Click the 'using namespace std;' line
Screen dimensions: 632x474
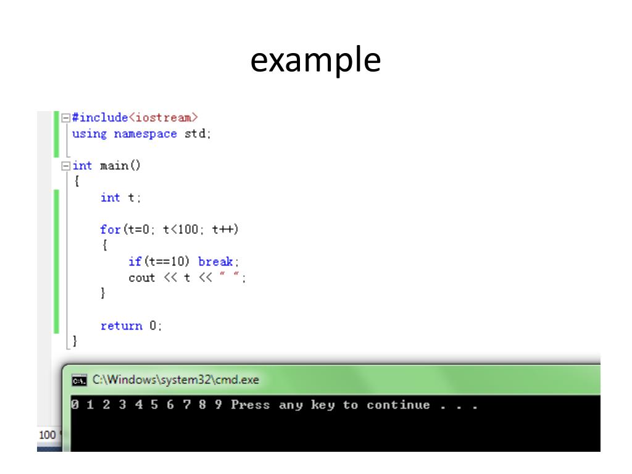point(141,134)
